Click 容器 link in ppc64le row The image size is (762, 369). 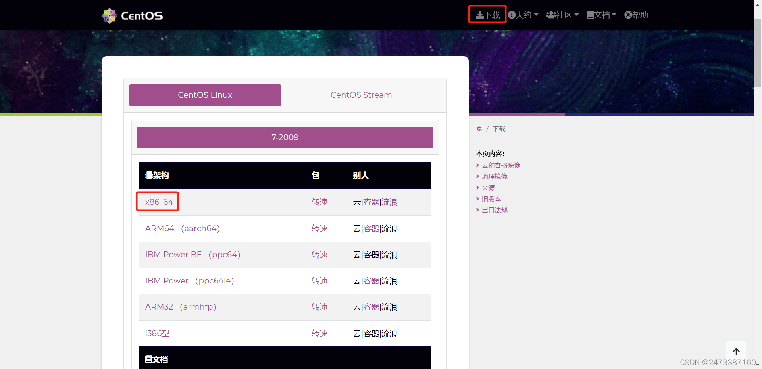pos(371,281)
